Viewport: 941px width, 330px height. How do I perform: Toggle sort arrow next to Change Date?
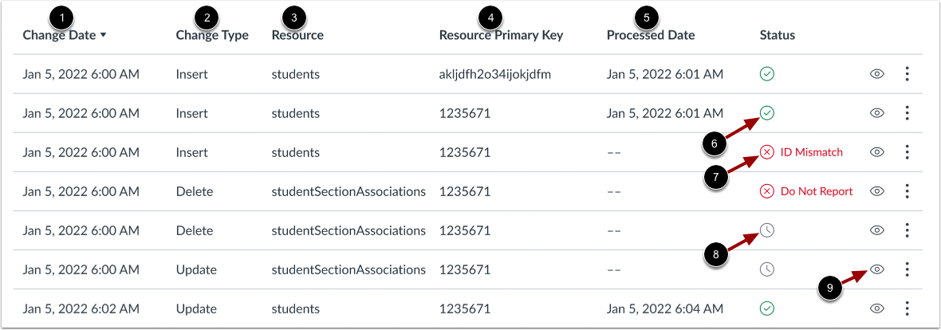click(x=103, y=36)
